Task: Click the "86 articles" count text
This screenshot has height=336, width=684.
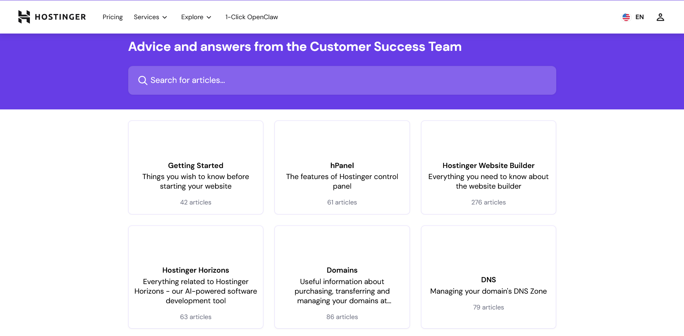Action: coord(342,317)
